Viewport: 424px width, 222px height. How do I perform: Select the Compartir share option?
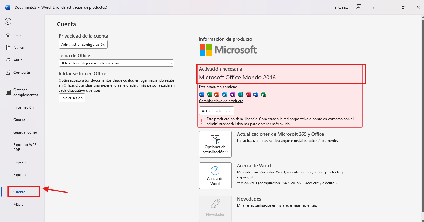point(22,73)
